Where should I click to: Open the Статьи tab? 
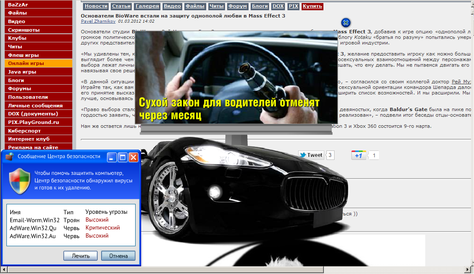click(121, 6)
